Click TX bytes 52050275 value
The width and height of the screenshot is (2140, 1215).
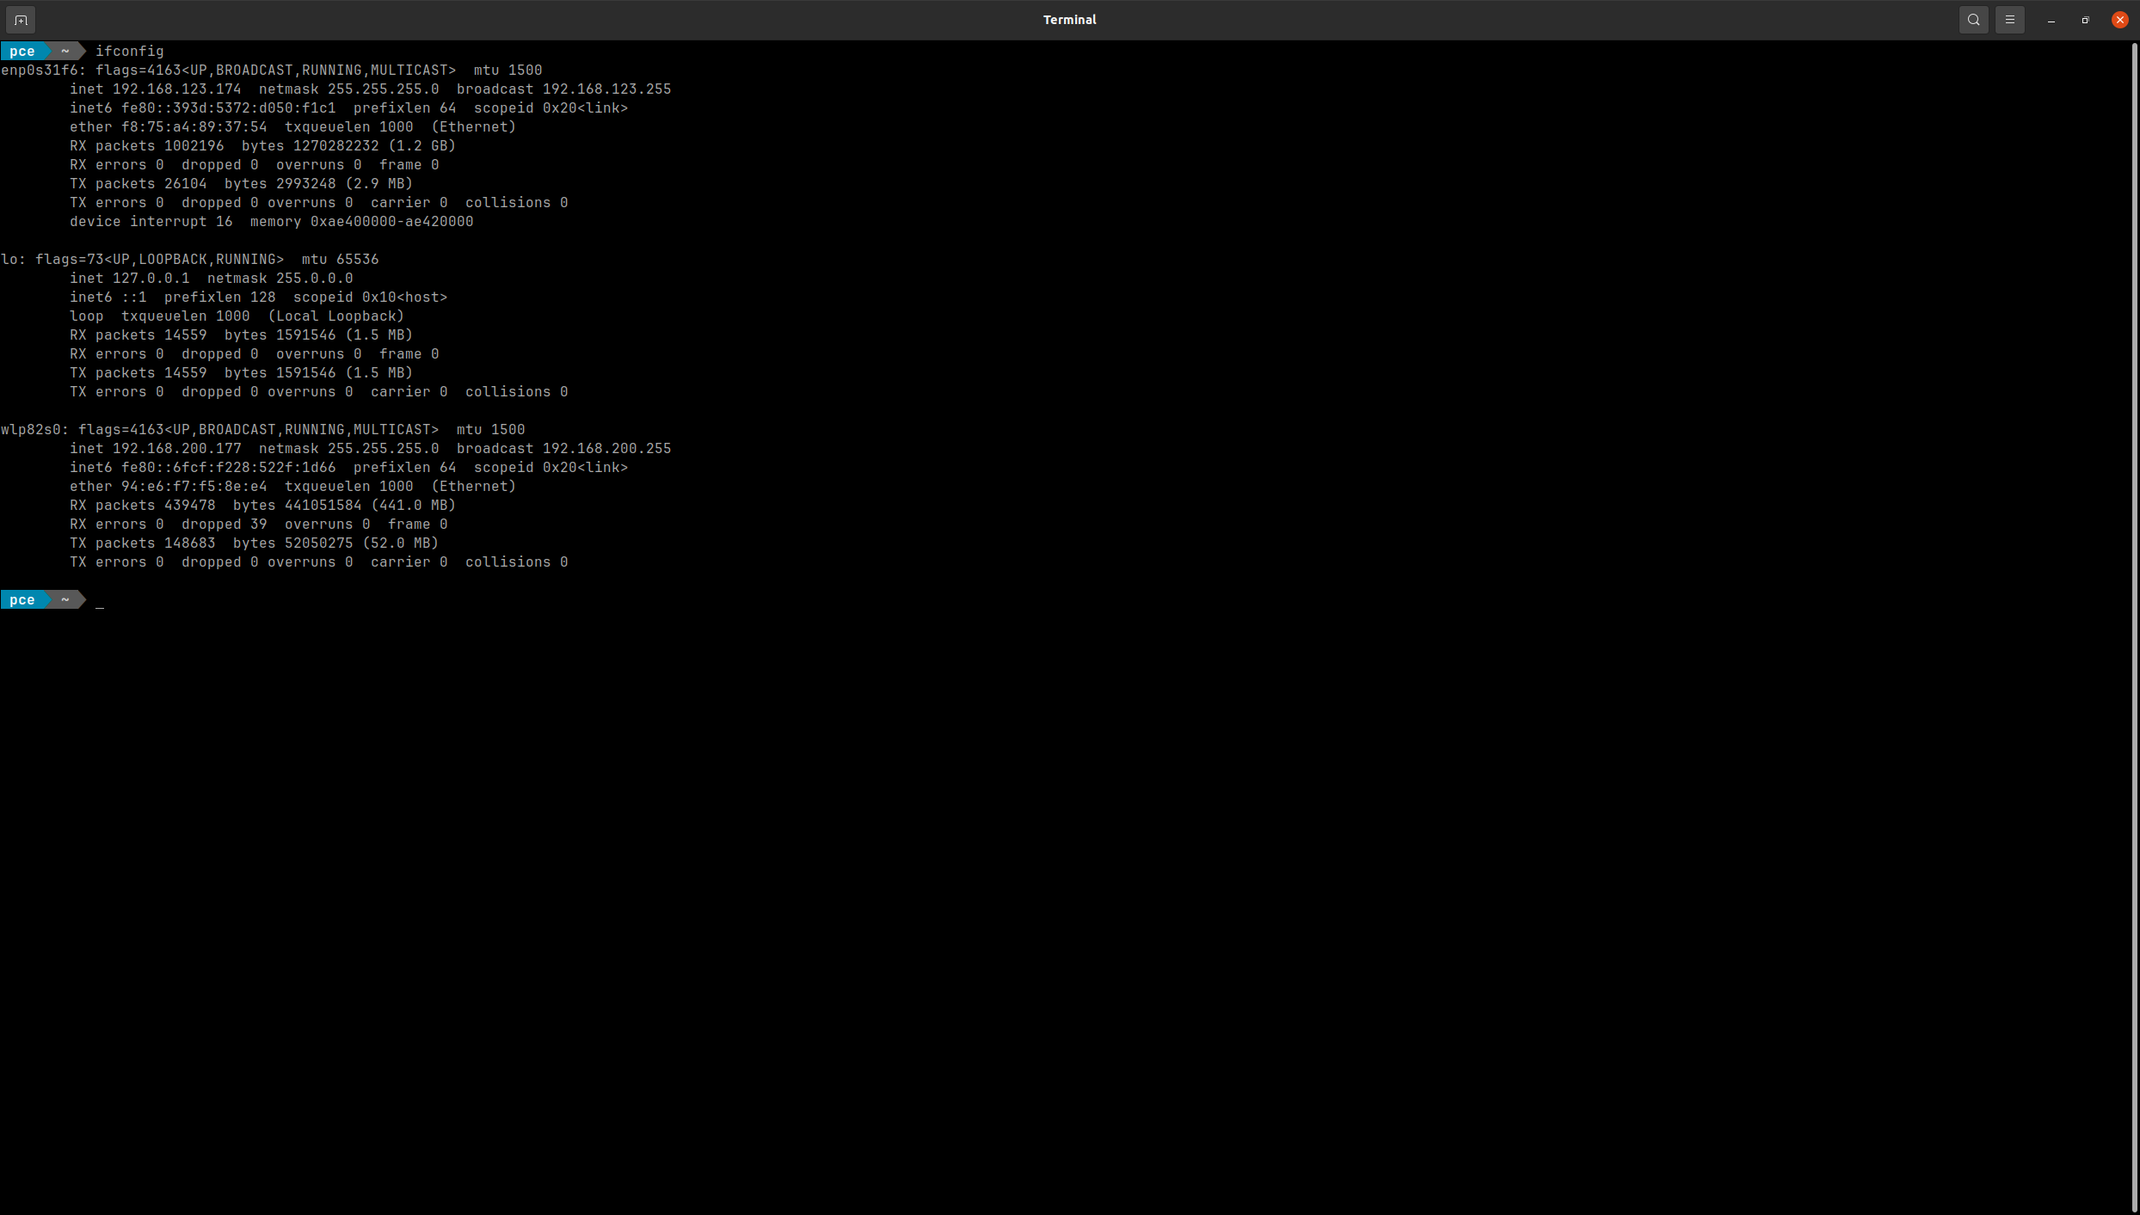point(319,543)
